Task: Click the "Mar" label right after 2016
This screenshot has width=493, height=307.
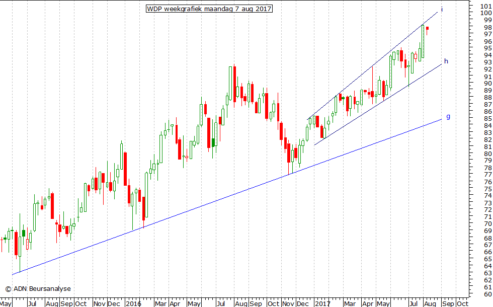Action: (160, 303)
